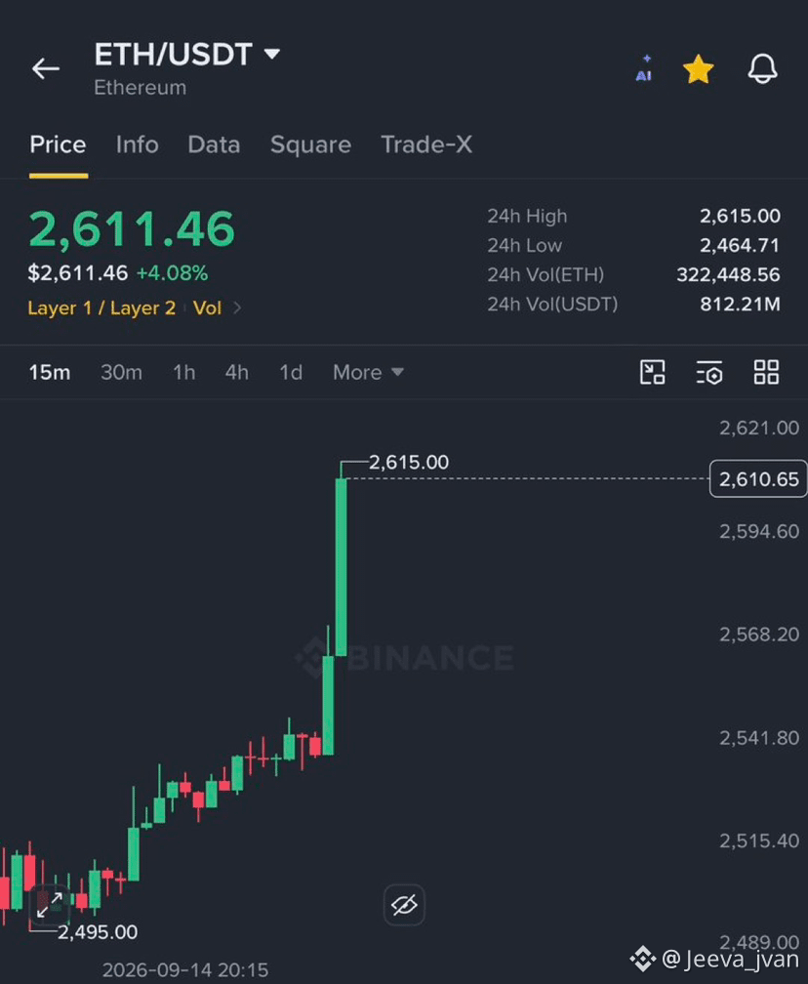Image resolution: width=808 pixels, height=984 pixels.
Task: Expand chart to fullscreen
Action: (49, 904)
